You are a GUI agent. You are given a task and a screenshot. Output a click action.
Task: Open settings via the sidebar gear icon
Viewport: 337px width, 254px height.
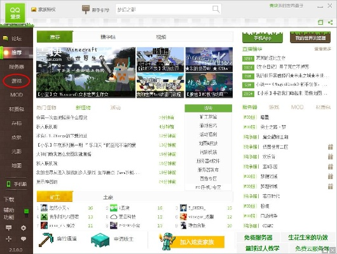[24, 228]
